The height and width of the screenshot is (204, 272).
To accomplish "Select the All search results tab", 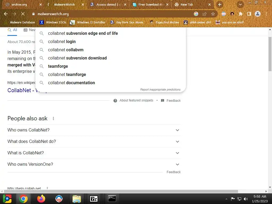I will 12,30.
